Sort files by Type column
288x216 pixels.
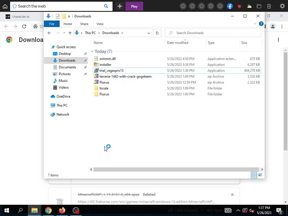coord(211,43)
